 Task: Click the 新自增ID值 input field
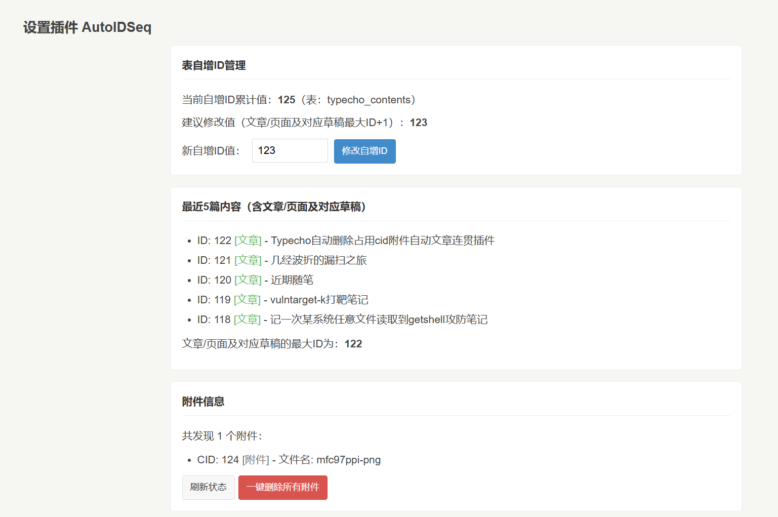(x=290, y=151)
